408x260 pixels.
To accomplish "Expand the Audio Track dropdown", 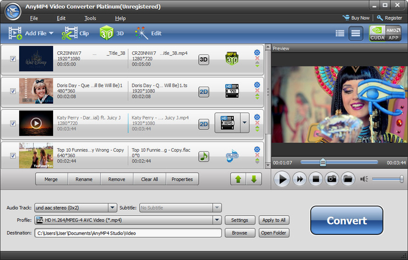I will pyautogui.click(x=112, y=207).
